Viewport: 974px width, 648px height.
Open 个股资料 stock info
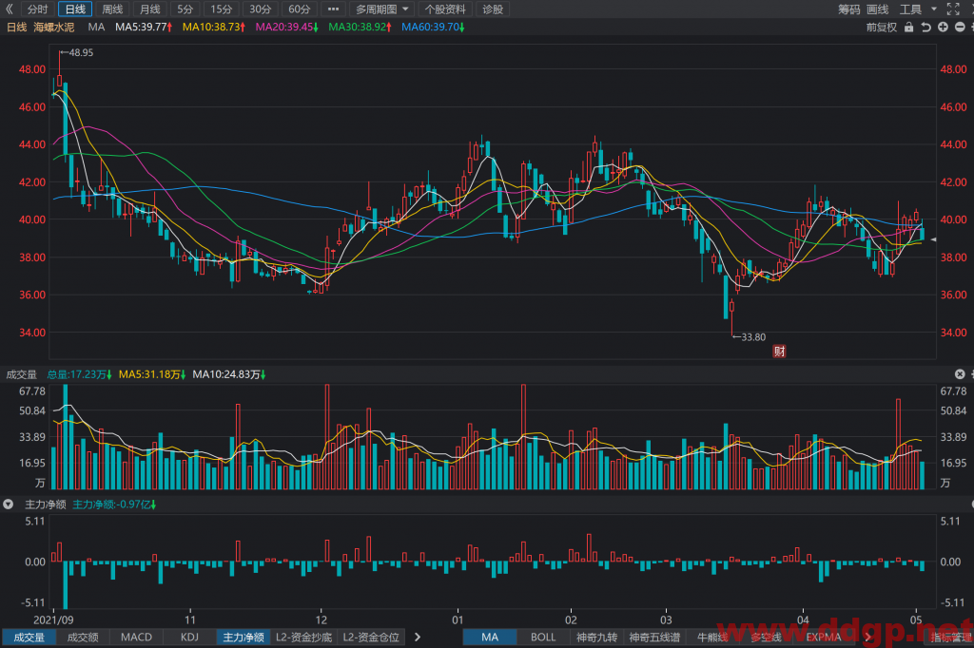(445, 10)
